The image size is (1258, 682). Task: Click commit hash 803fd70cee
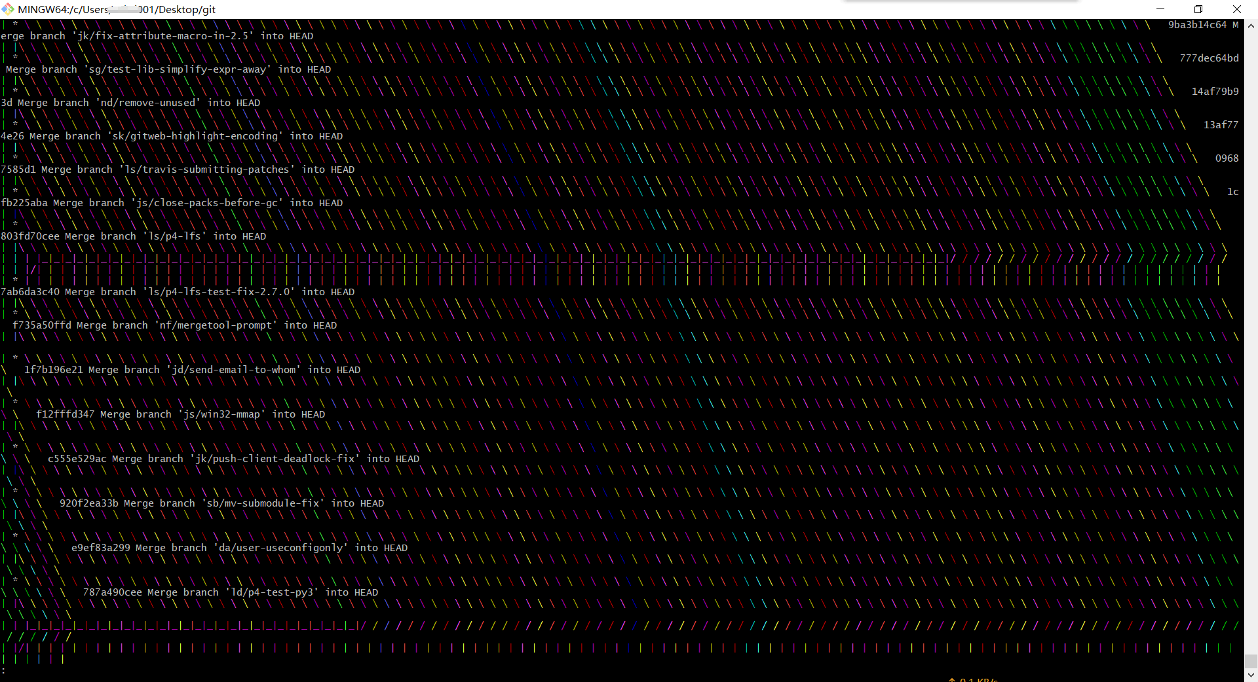pyautogui.click(x=30, y=236)
